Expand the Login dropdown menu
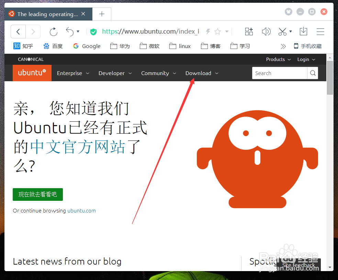This screenshot has height=280, width=338. click(306, 59)
